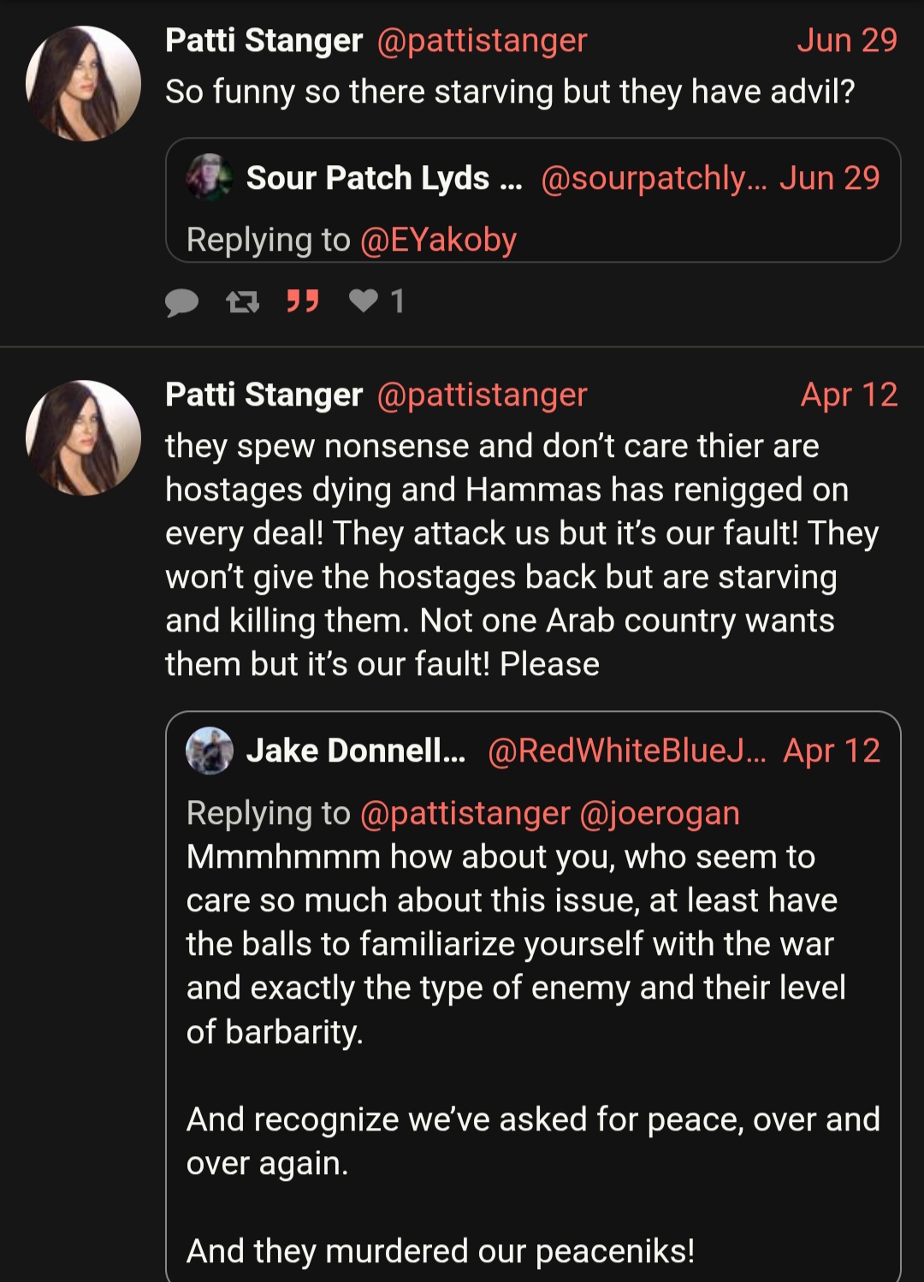Image resolution: width=924 pixels, height=1282 pixels.
Task: Click the retweet arrows icon
Action: 242,301
